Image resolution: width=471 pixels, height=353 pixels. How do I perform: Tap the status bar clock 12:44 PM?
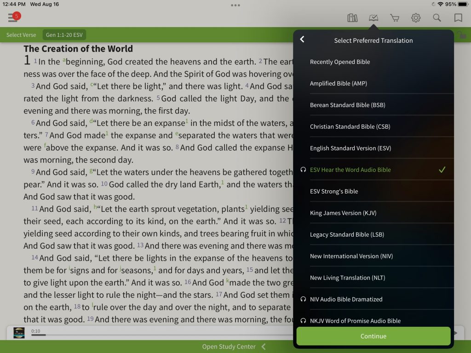(x=14, y=4)
